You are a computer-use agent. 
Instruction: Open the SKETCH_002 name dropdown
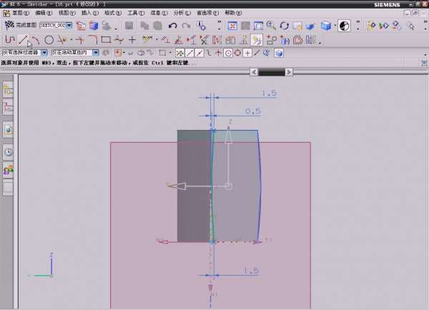point(69,25)
